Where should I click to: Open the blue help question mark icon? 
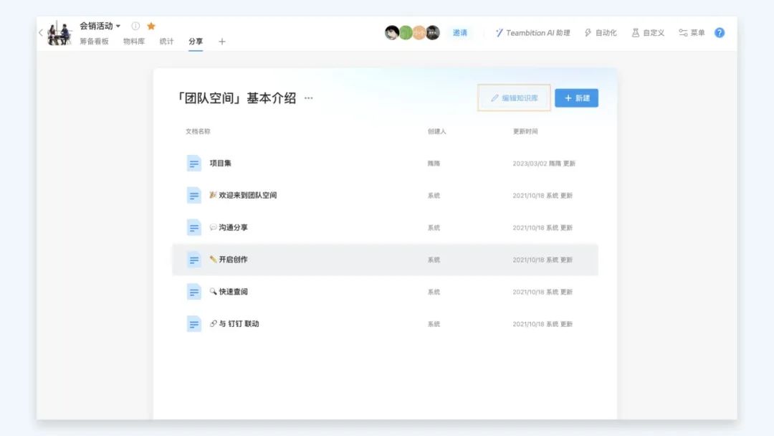[x=720, y=33]
